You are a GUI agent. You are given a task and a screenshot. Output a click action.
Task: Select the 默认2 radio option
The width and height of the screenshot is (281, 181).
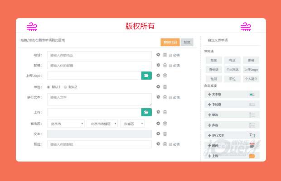(65, 87)
